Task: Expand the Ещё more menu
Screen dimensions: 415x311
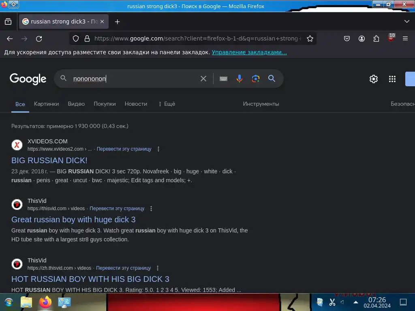Action: tap(167, 104)
